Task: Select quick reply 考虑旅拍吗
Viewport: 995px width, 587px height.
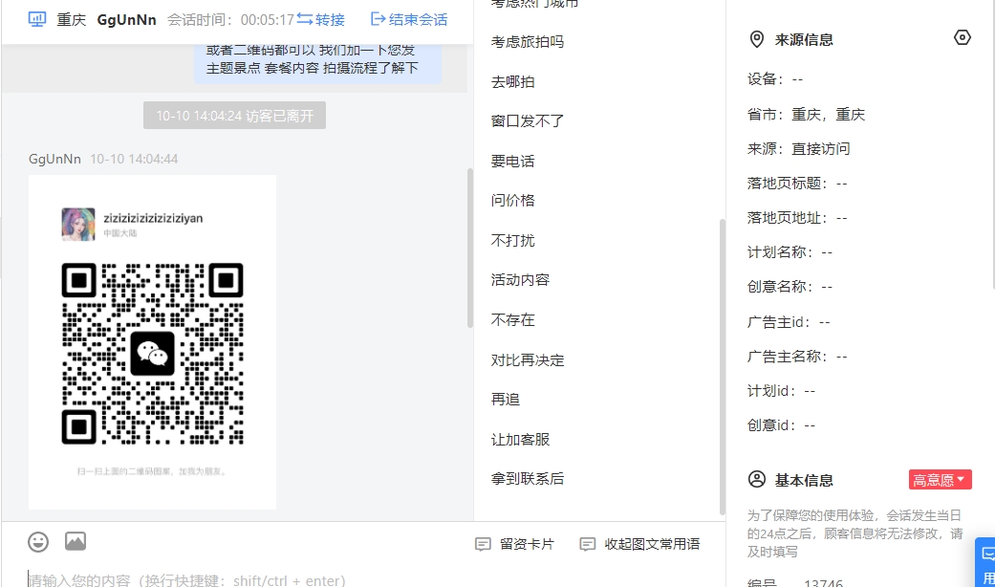Action: click(x=528, y=42)
